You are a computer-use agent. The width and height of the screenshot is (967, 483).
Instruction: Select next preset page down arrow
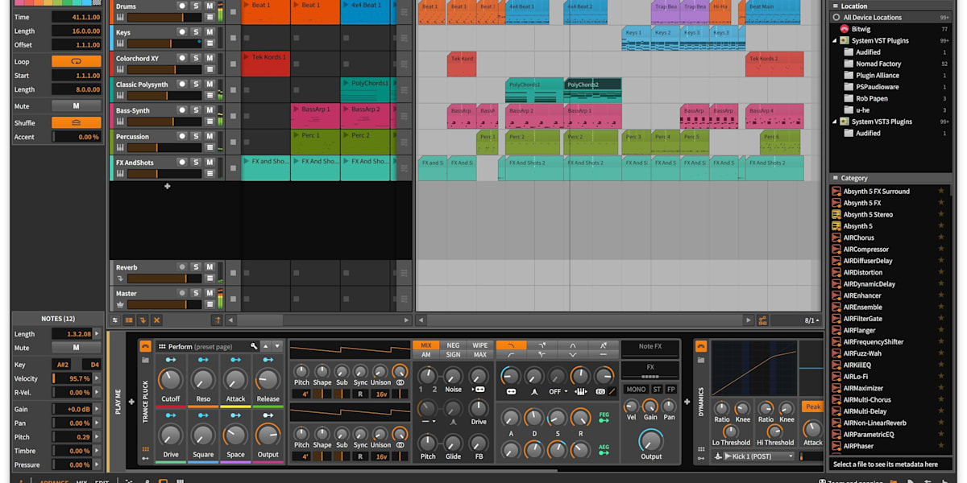277,346
